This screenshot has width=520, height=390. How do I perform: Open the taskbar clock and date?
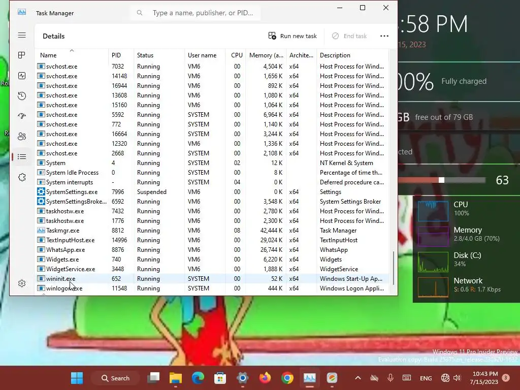[x=484, y=378]
